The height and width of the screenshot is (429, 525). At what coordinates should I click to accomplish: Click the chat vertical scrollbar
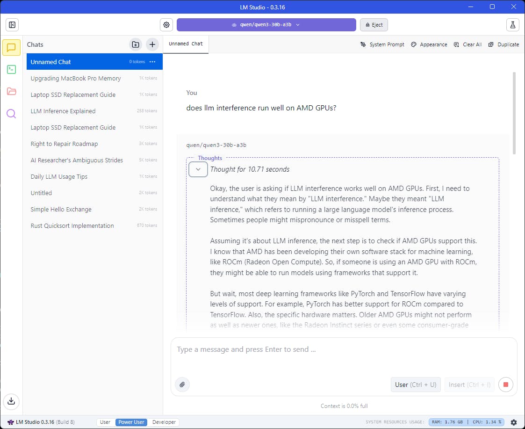[x=514, y=113]
